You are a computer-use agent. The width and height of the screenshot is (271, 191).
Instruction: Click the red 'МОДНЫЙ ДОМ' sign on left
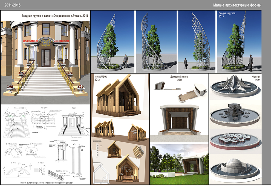point(31,41)
